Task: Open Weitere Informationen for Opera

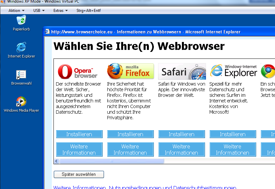Action: (x=79, y=150)
